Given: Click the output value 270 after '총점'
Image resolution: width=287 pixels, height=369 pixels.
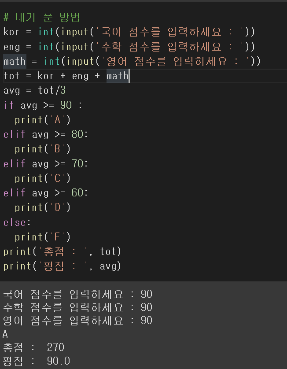Looking at the screenshot, I should pyautogui.click(x=55, y=347).
